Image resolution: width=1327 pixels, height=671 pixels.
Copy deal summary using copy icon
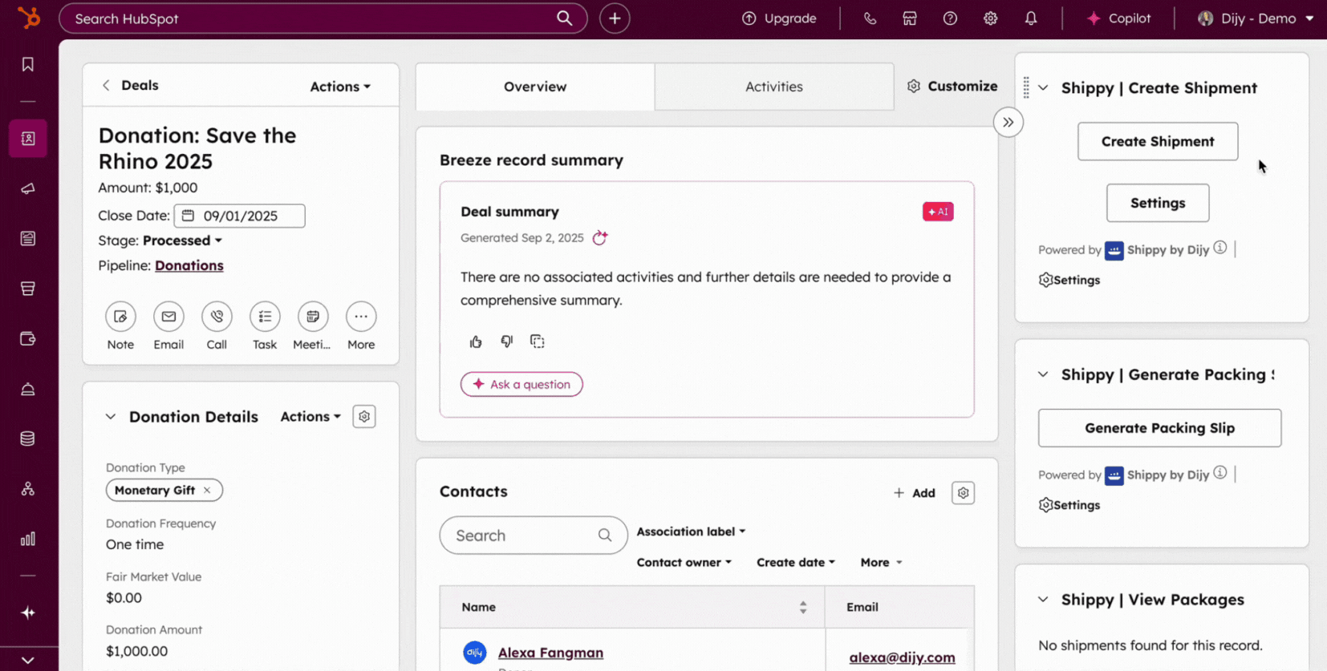(x=538, y=342)
